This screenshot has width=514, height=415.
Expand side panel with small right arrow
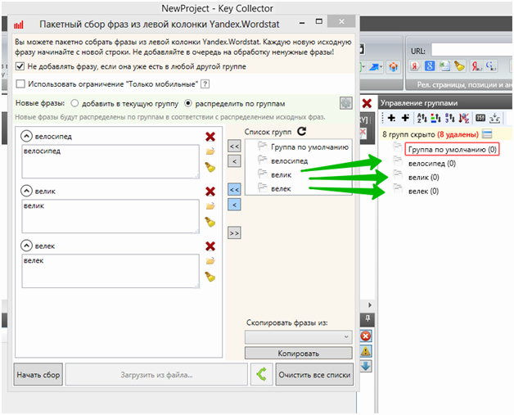click(x=370, y=304)
